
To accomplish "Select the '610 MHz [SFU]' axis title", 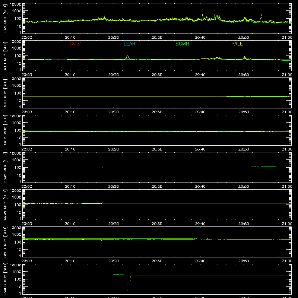I will (5, 93).
